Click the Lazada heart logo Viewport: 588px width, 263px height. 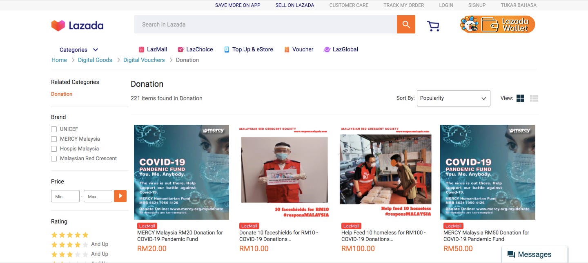tap(58, 26)
